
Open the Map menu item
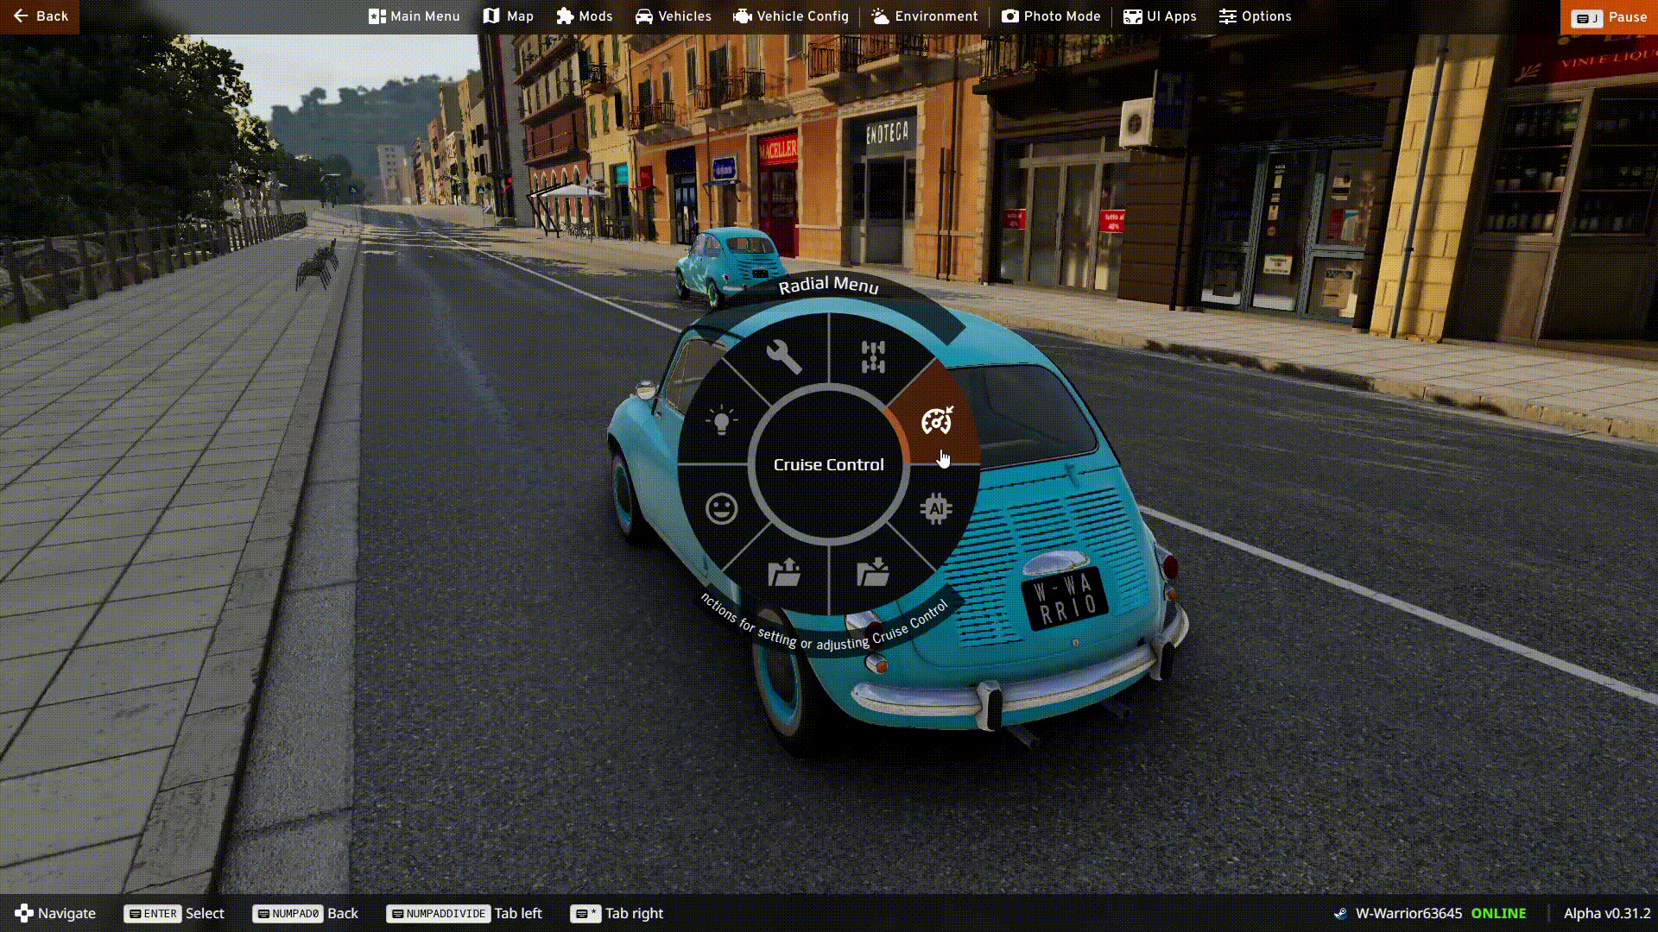pos(508,16)
